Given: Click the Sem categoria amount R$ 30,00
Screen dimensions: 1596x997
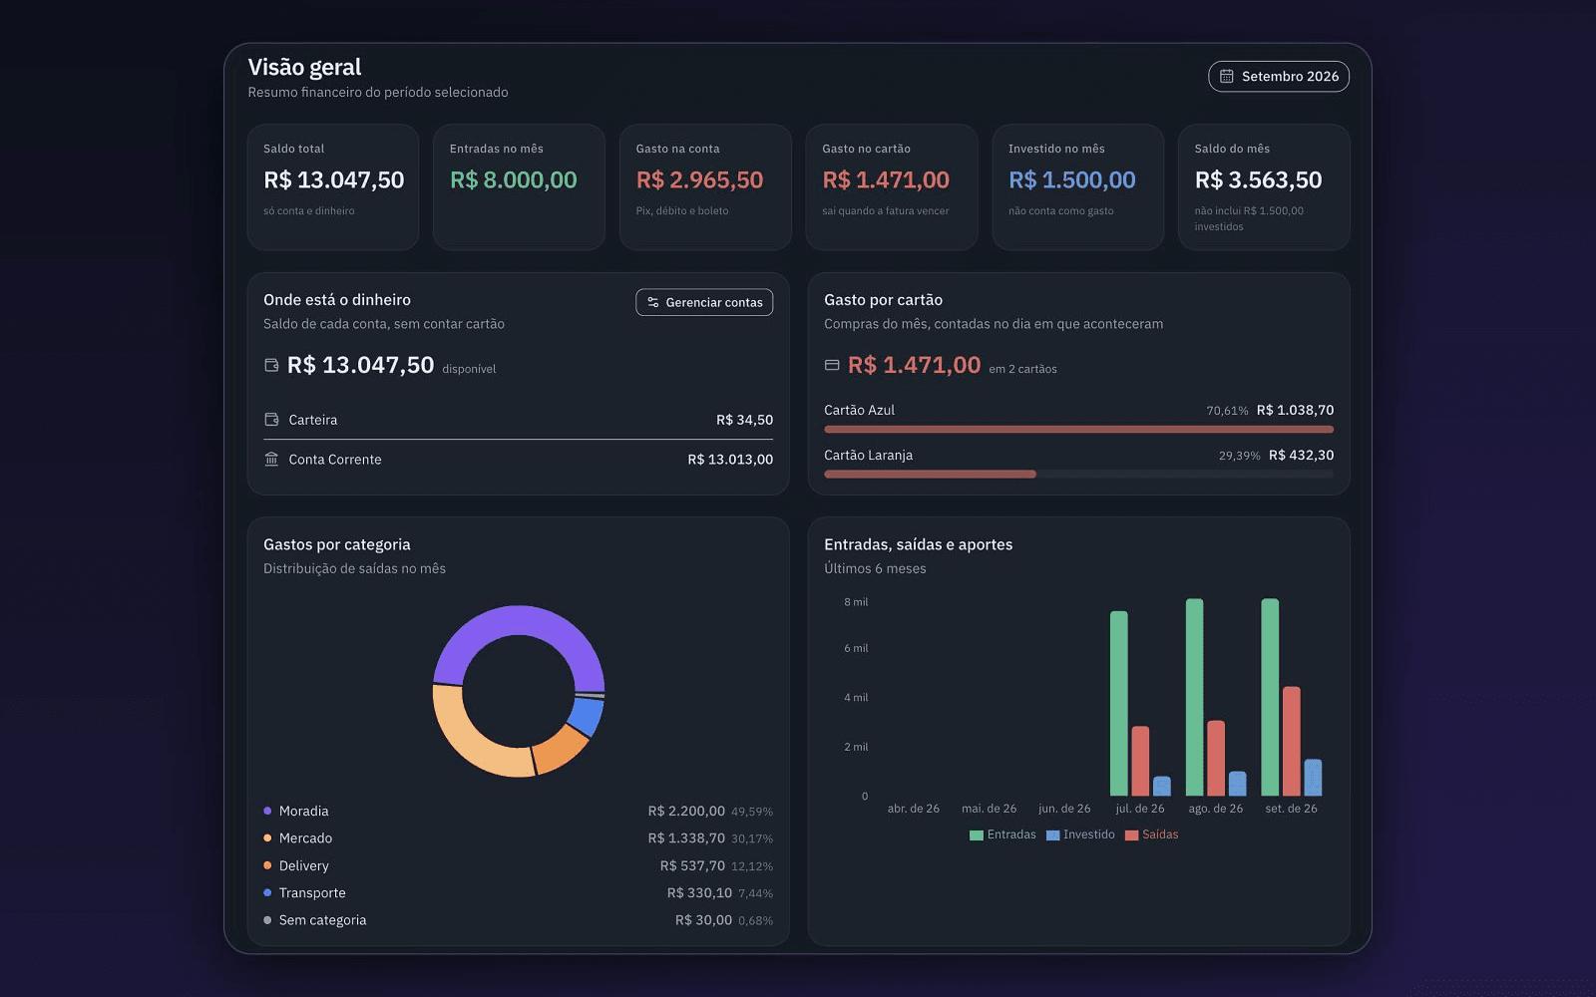Looking at the screenshot, I should click(703, 920).
